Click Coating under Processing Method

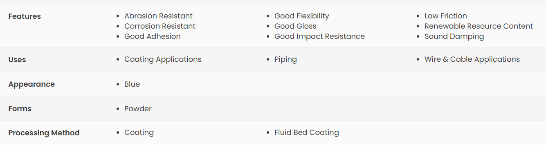pyautogui.click(x=139, y=132)
